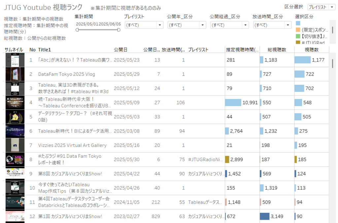Image resolution: width=338 pixels, height=223 pixels.
Task: Open the 公開年_区分 filter dropdown
Action: tap(187, 25)
